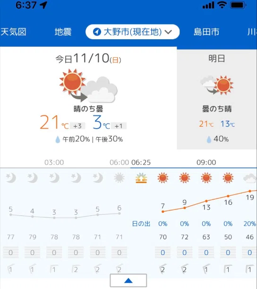This screenshot has height=289, width=257.
Task: Expand the panel with the blue up triangle
Action: coord(128,280)
